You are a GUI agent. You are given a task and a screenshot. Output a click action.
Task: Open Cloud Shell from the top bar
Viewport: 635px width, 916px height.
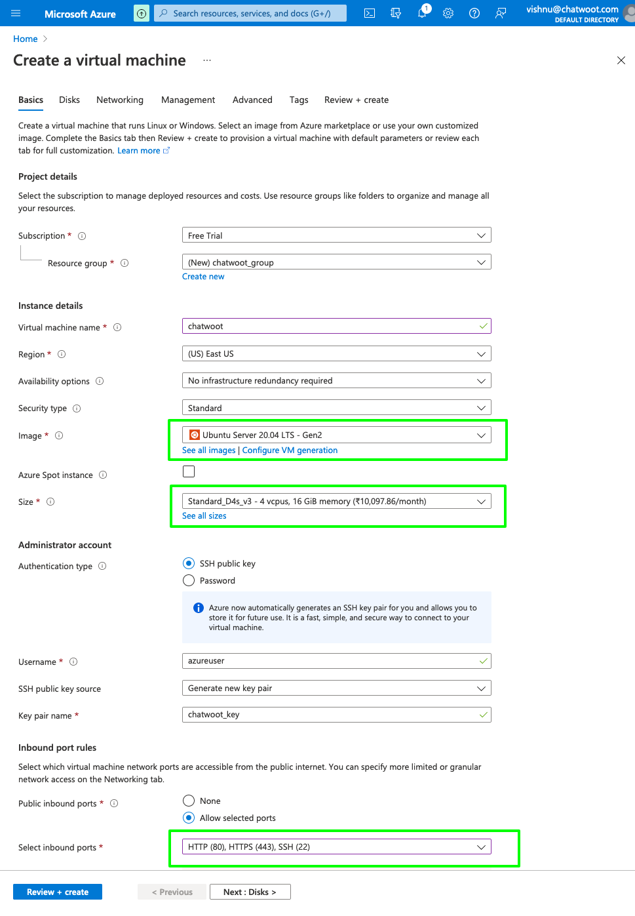click(370, 13)
